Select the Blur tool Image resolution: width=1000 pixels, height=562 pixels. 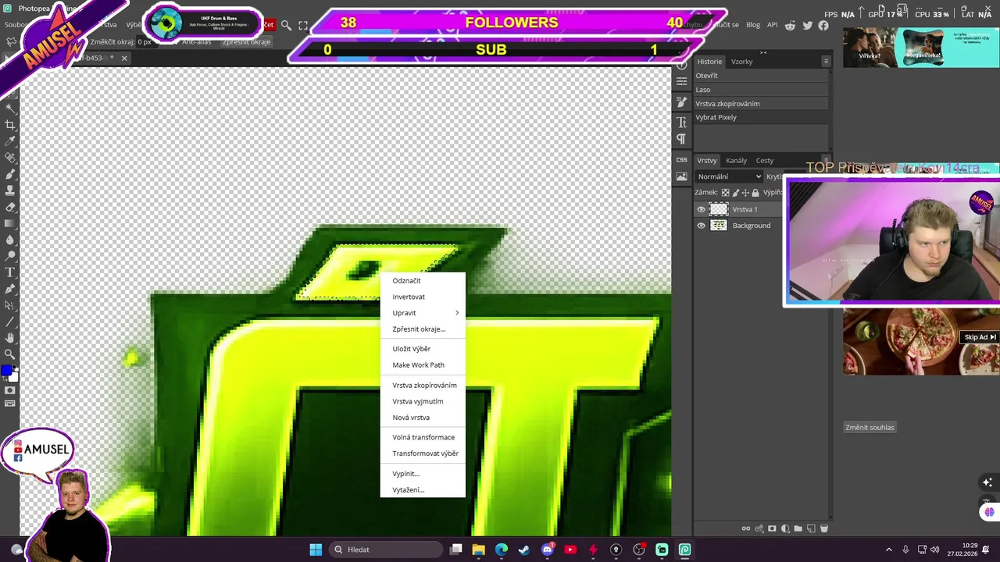pos(10,240)
